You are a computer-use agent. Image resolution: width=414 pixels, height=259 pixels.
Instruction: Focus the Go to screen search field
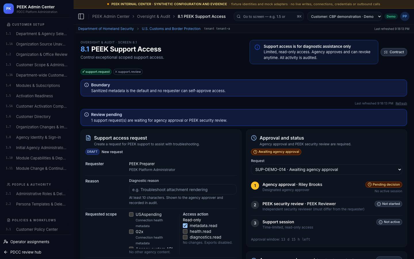click(x=269, y=16)
